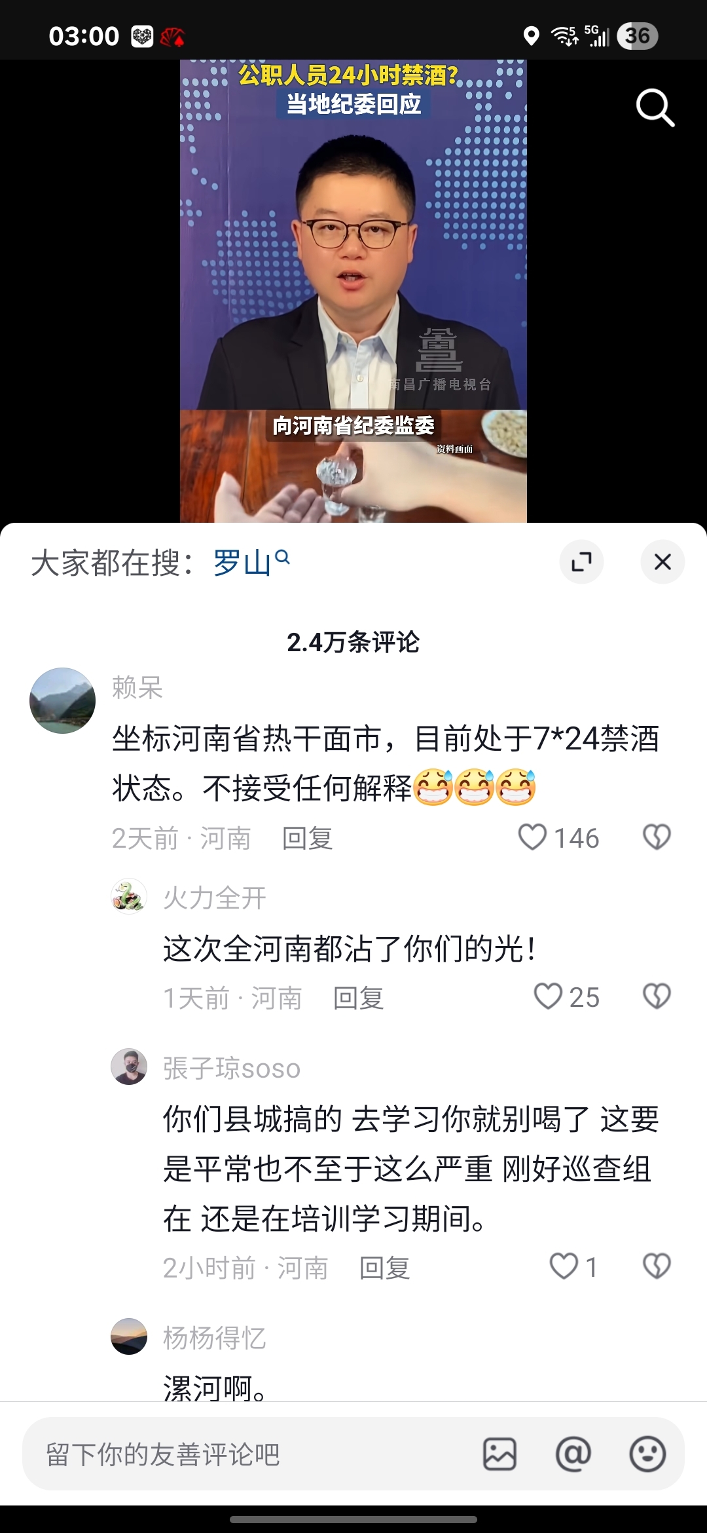Close the comments panel

pyautogui.click(x=662, y=561)
